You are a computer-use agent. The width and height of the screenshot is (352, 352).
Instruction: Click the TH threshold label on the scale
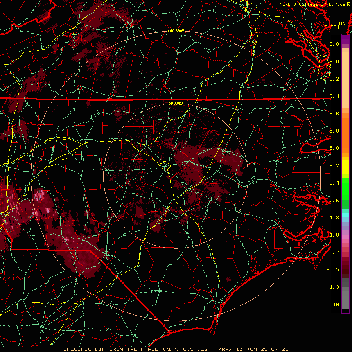336,305
